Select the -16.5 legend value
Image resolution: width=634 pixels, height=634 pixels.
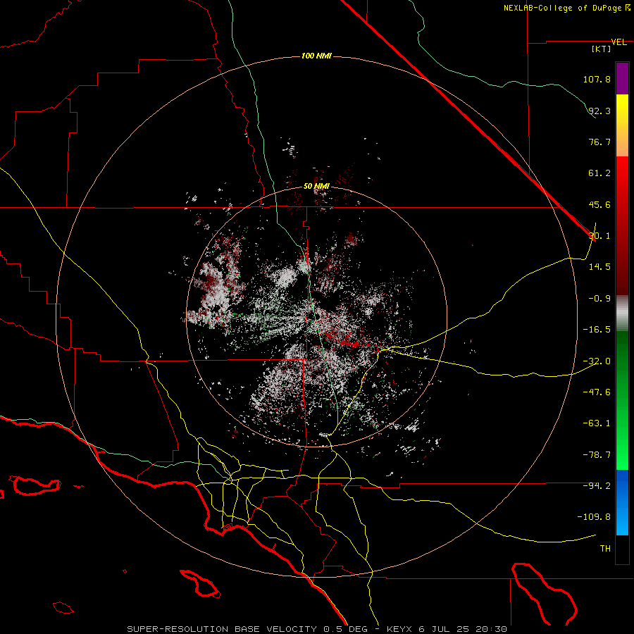pos(597,330)
